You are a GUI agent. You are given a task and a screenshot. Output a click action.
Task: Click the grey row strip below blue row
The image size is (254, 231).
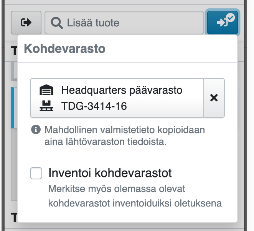14,164
